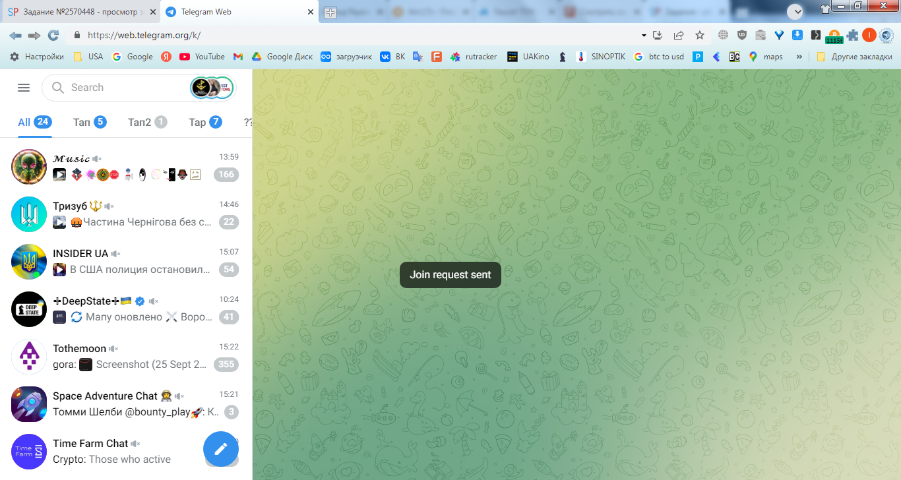
Task: Click the globe extension icon
Action: pos(724,35)
